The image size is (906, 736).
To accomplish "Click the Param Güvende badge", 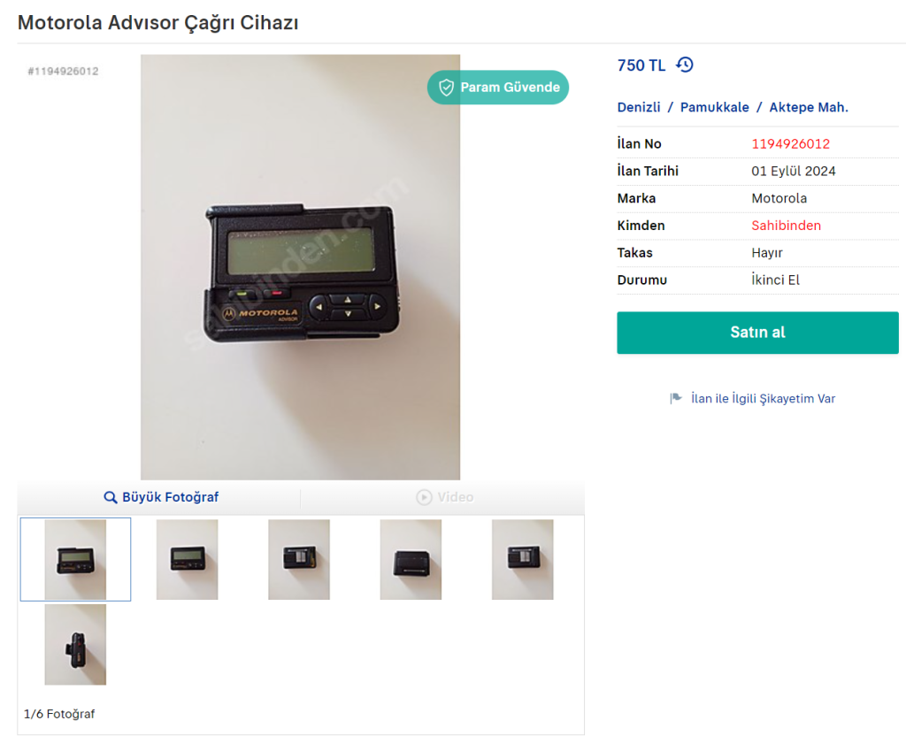I will (498, 88).
